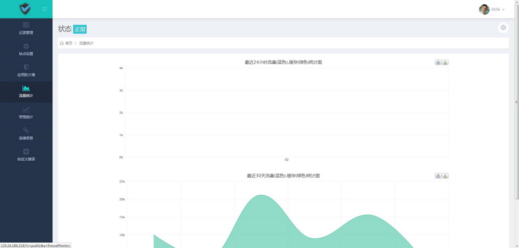Print the 24-hour traffic chart
Viewport: 519px width, 248px height.
pos(438,63)
